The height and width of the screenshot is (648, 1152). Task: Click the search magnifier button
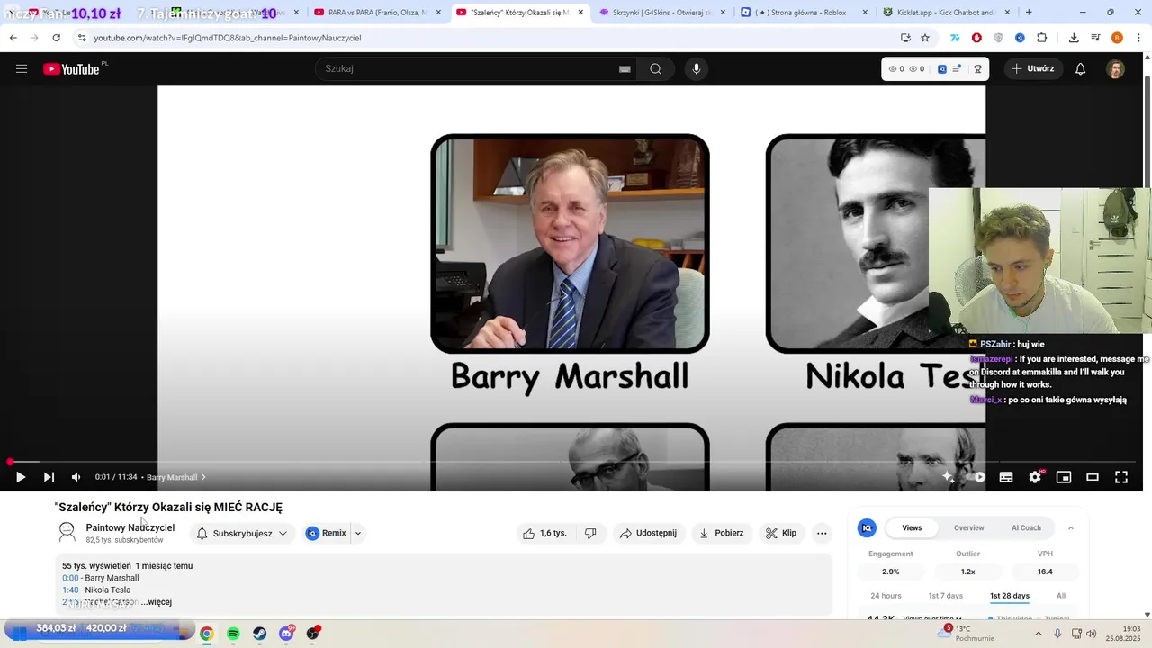pos(655,69)
